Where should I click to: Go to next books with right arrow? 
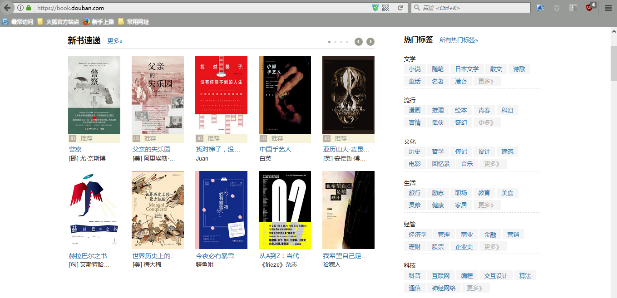pyautogui.click(x=370, y=42)
